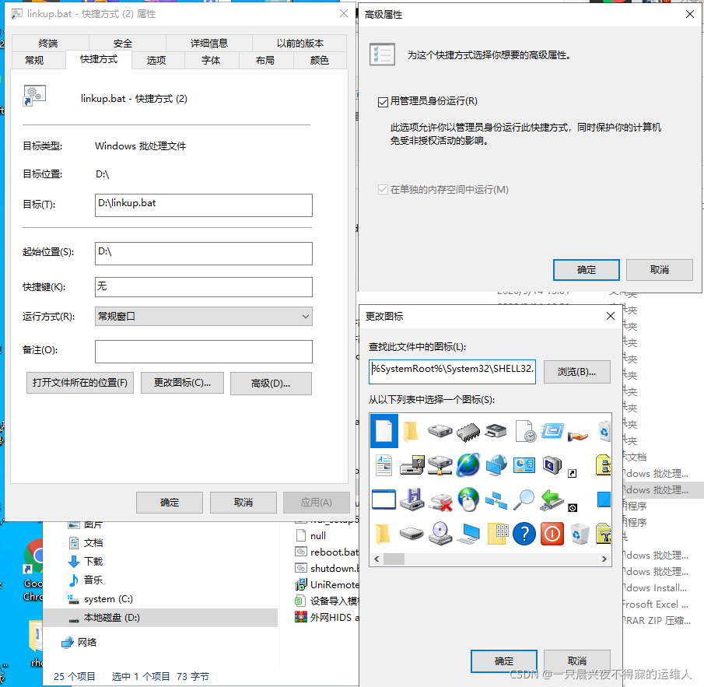Image resolution: width=704 pixels, height=687 pixels.
Task: Pick the network drive icon
Action: tap(440, 465)
